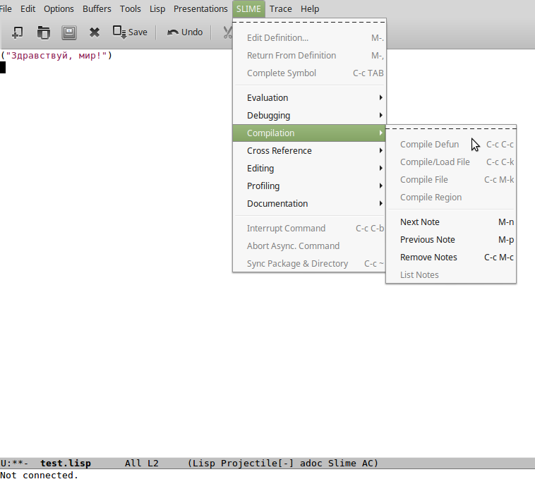Open the Tools menu
535x484 pixels.
pyautogui.click(x=131, y=9)
